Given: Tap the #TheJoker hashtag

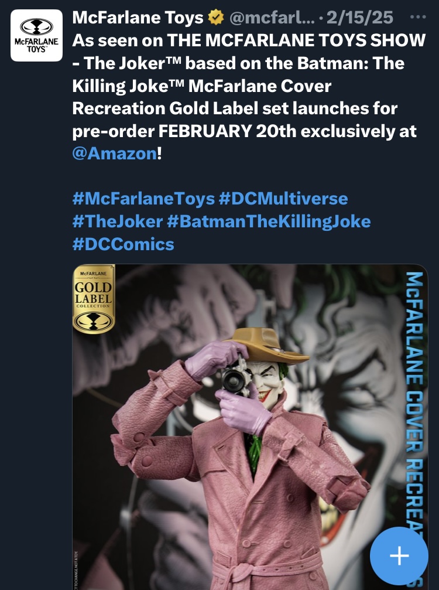Looking at the screenshot, I should (x=116, y=221).
